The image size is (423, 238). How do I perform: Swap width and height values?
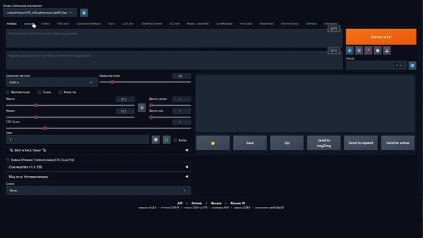pyautogui.click(x=142, y=108)
